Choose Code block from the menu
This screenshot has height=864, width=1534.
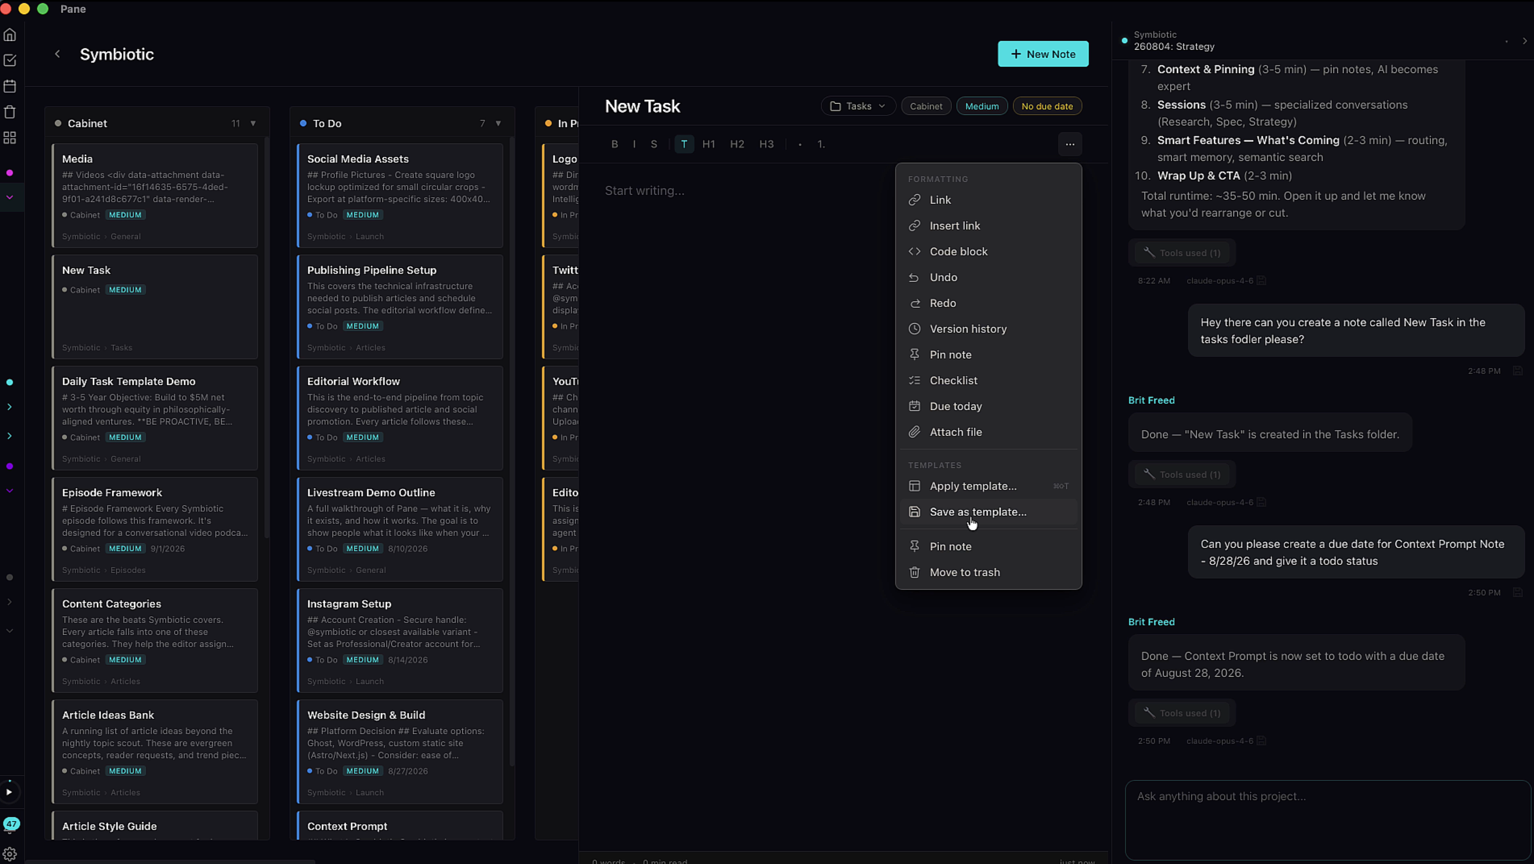[x=988, y=251]
